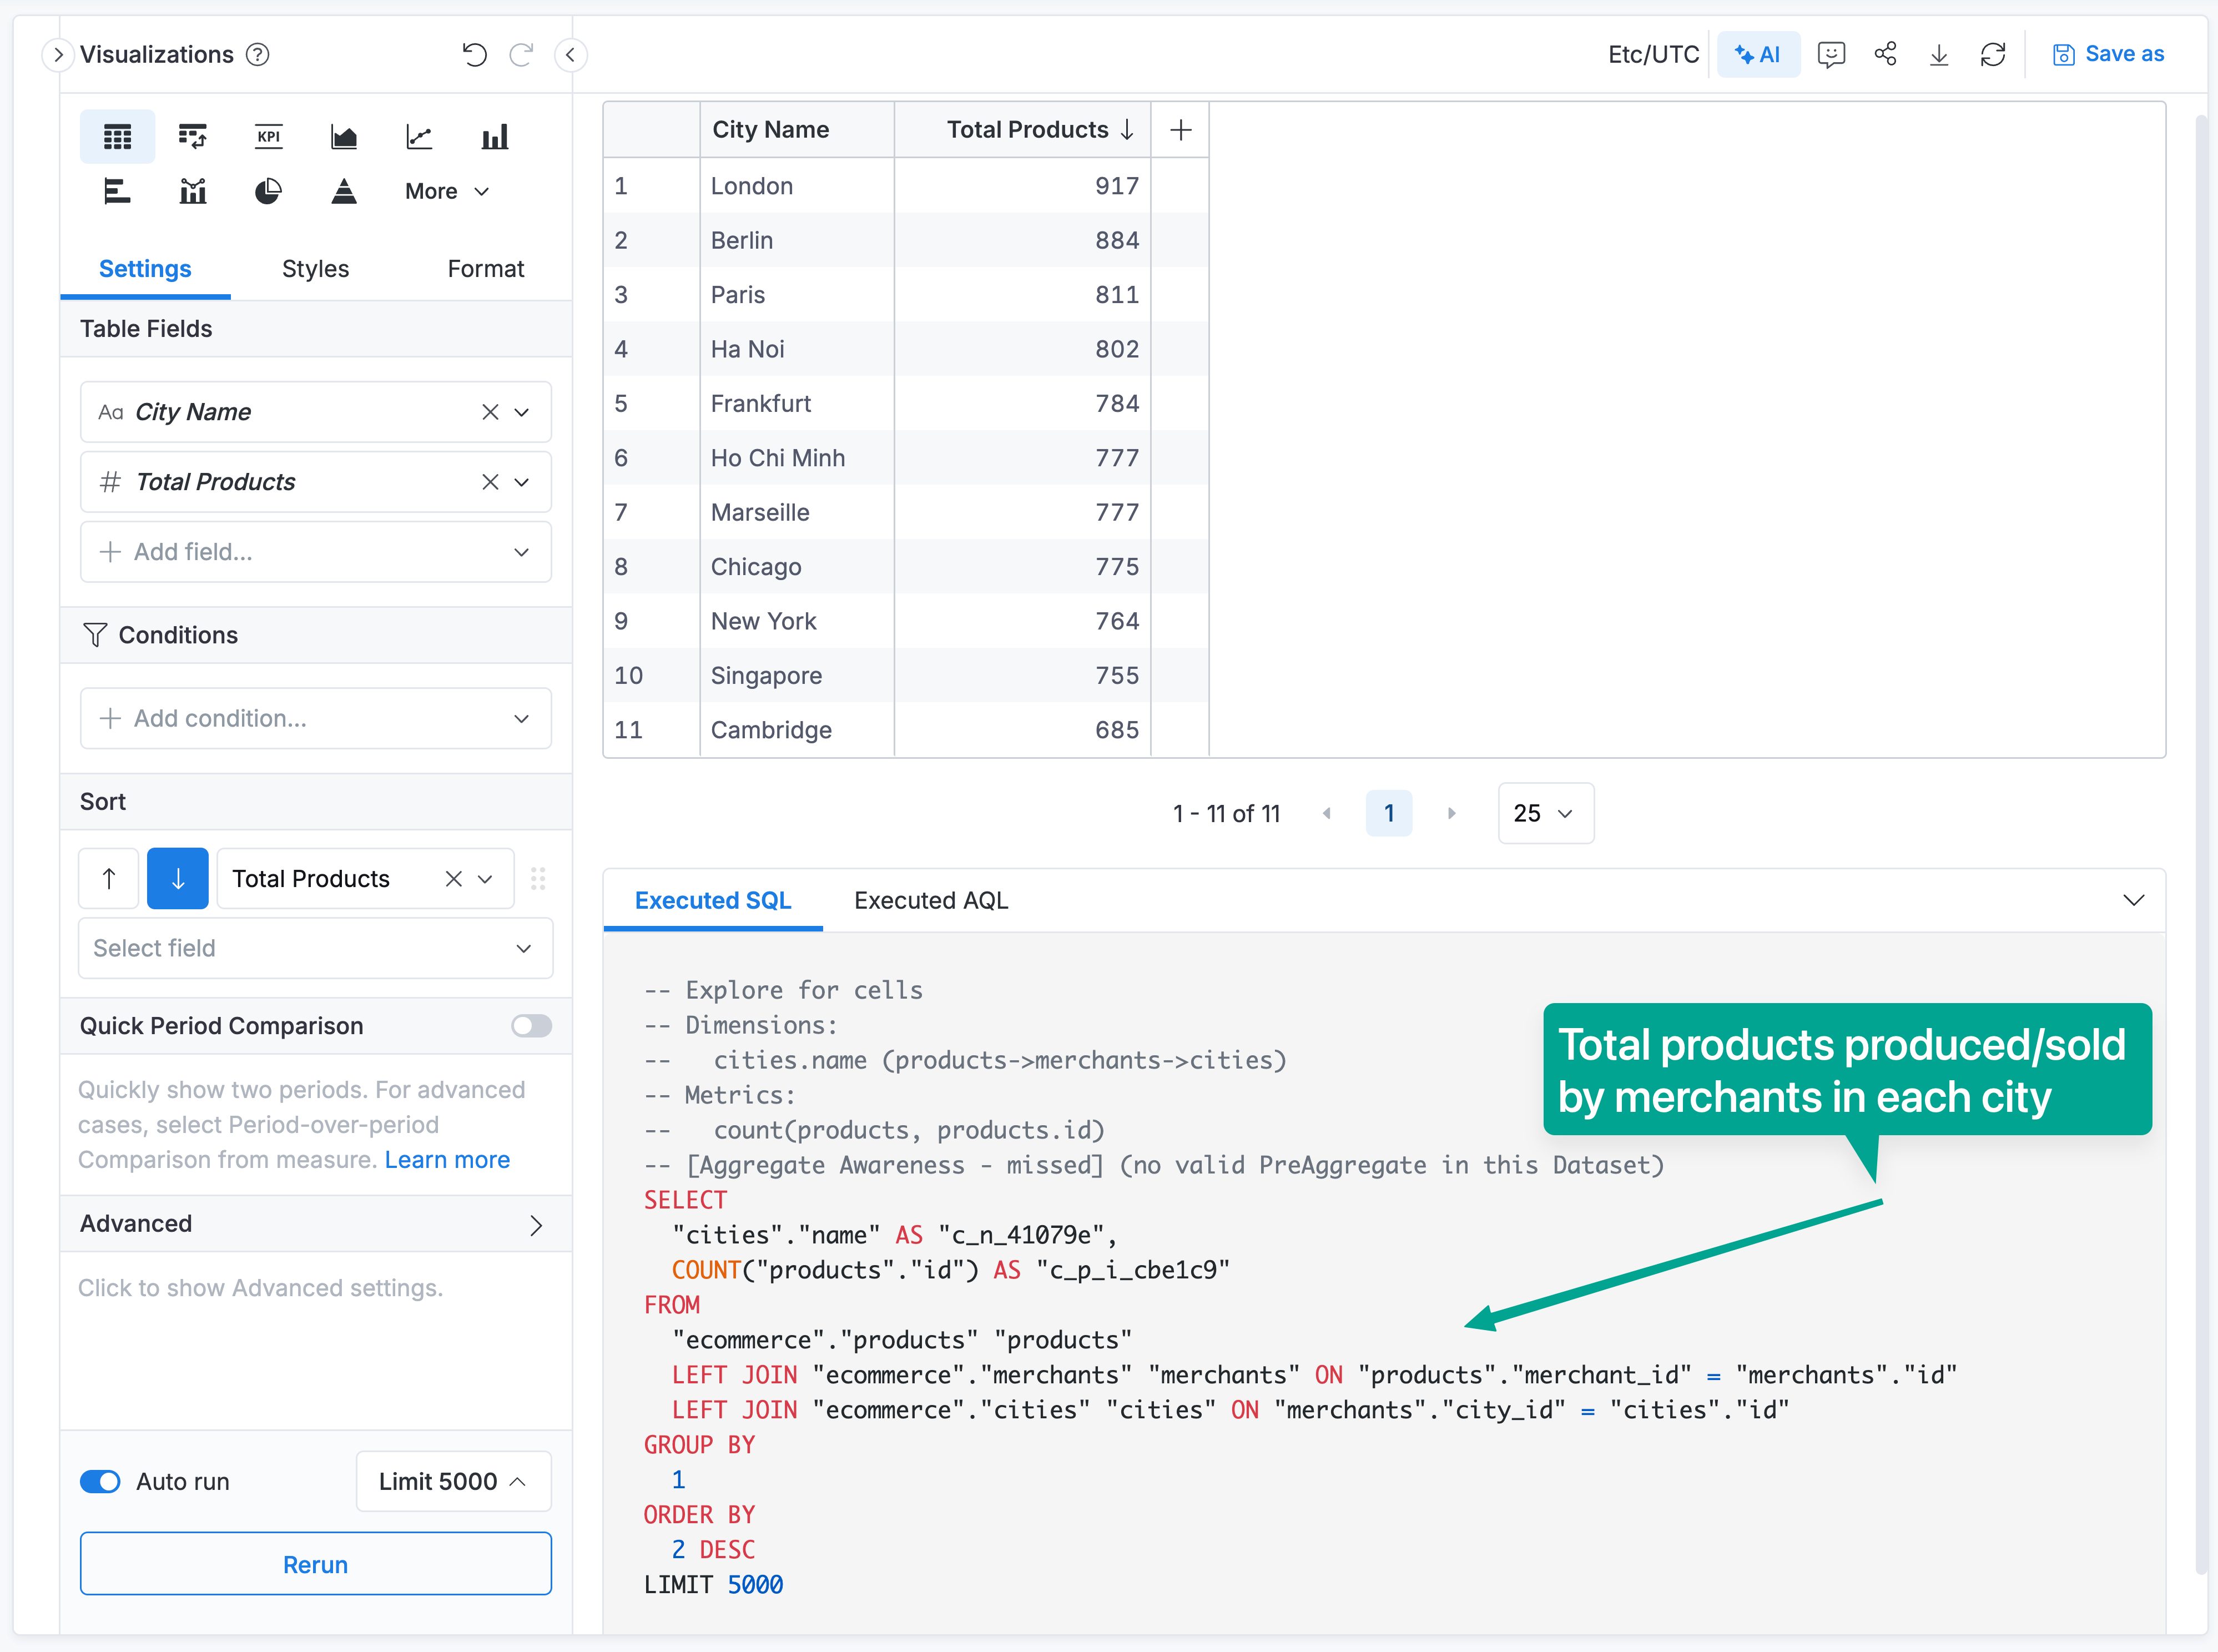Open the Styles tab
This screenshot has width=2218, height=1652.
click(315, 269)
